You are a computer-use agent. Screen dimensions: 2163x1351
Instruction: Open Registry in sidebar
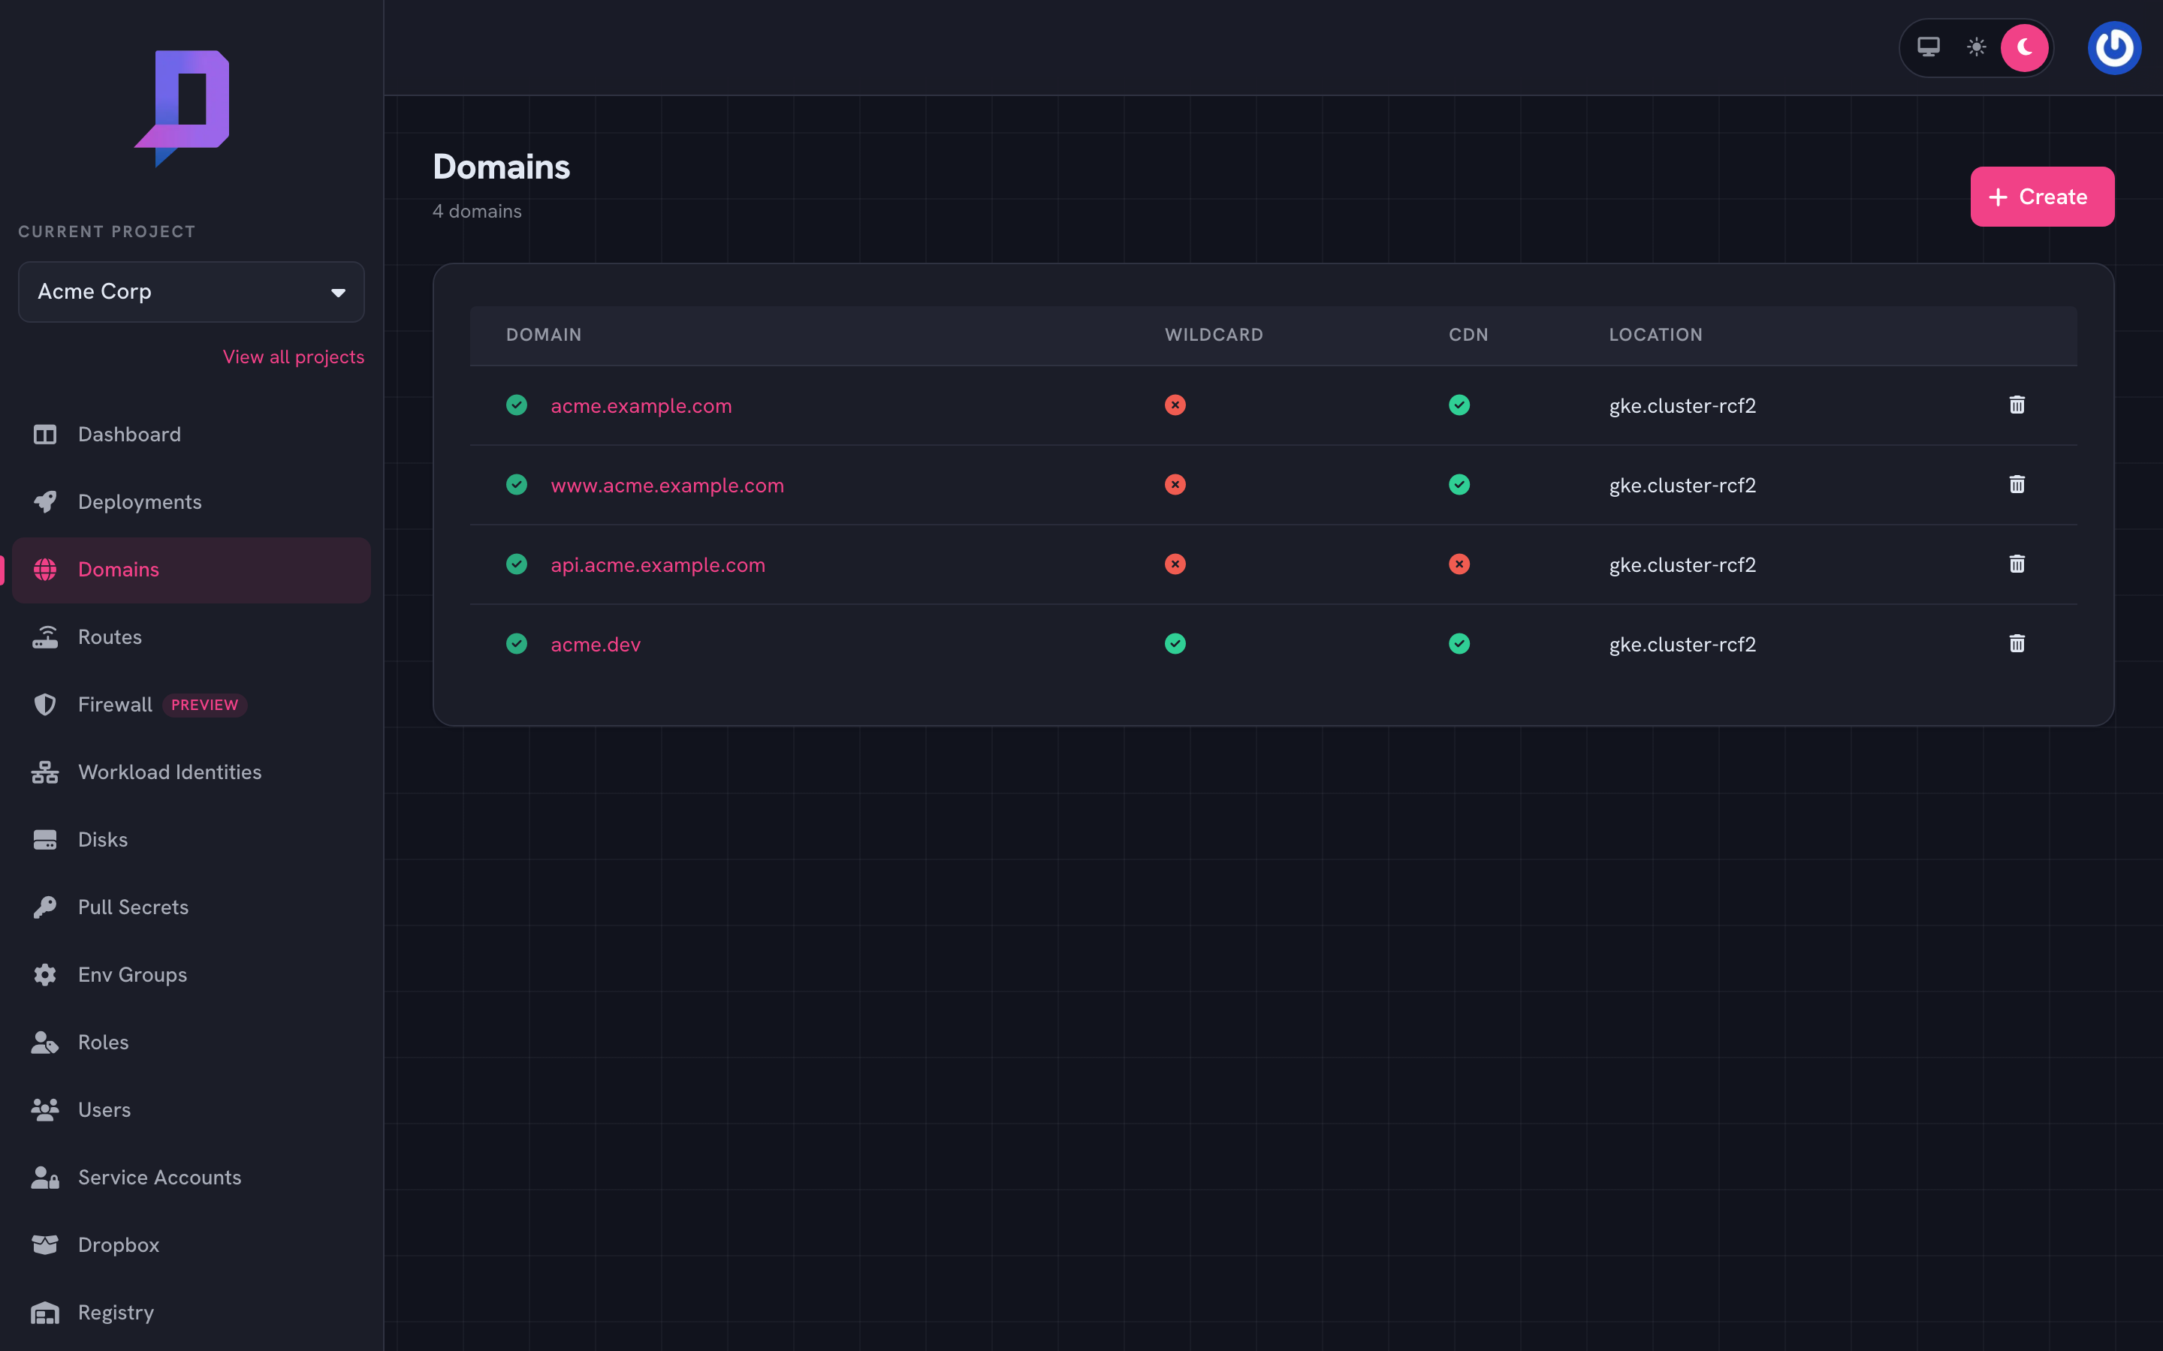pyautogui.click(x=192, y=1313)
